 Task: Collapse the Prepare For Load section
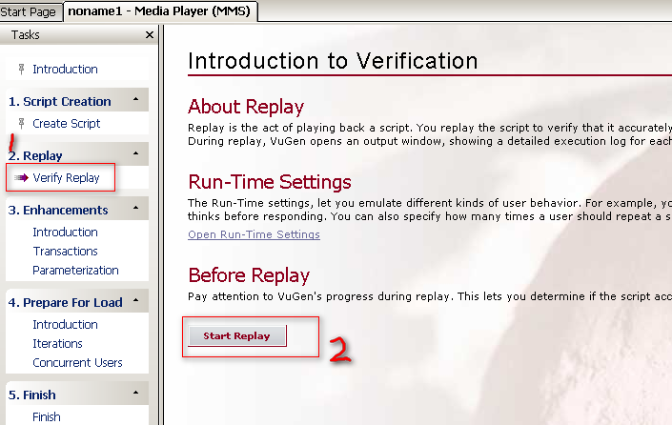pyautogui.click(x=136, y=300)
